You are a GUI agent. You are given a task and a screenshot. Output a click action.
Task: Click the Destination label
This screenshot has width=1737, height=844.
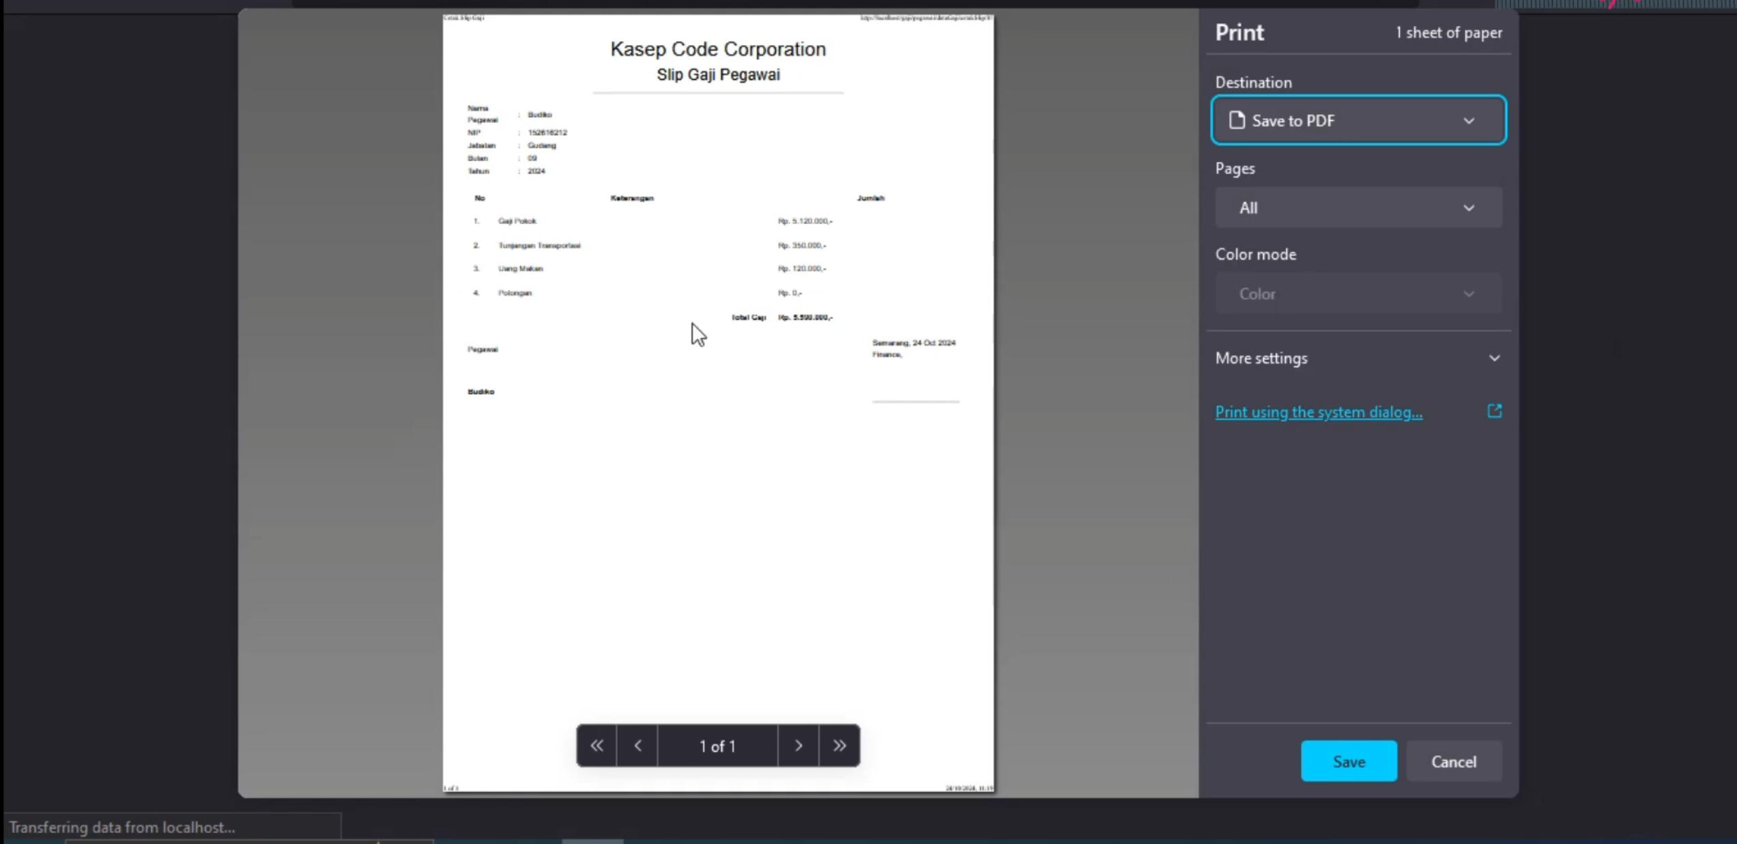[1253, 83]
